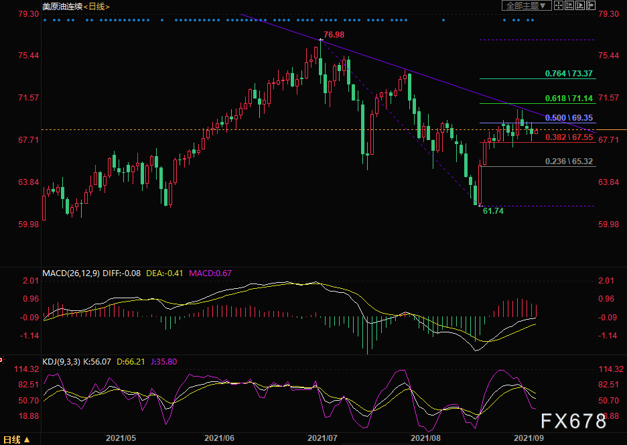Click the panel icon with right arrow
This screenshot has height=445, width=627.
point(591,5)
